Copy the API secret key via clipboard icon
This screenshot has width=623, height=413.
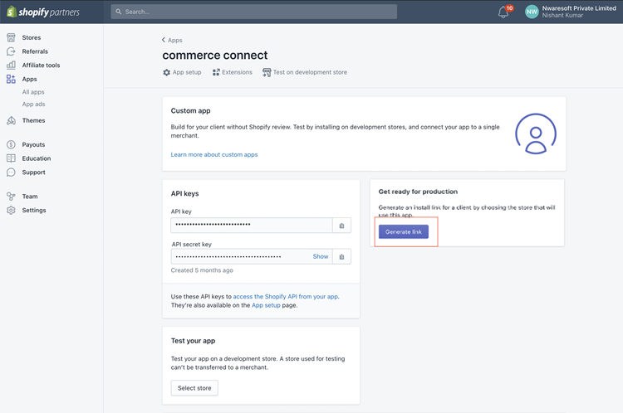point(341,257)
